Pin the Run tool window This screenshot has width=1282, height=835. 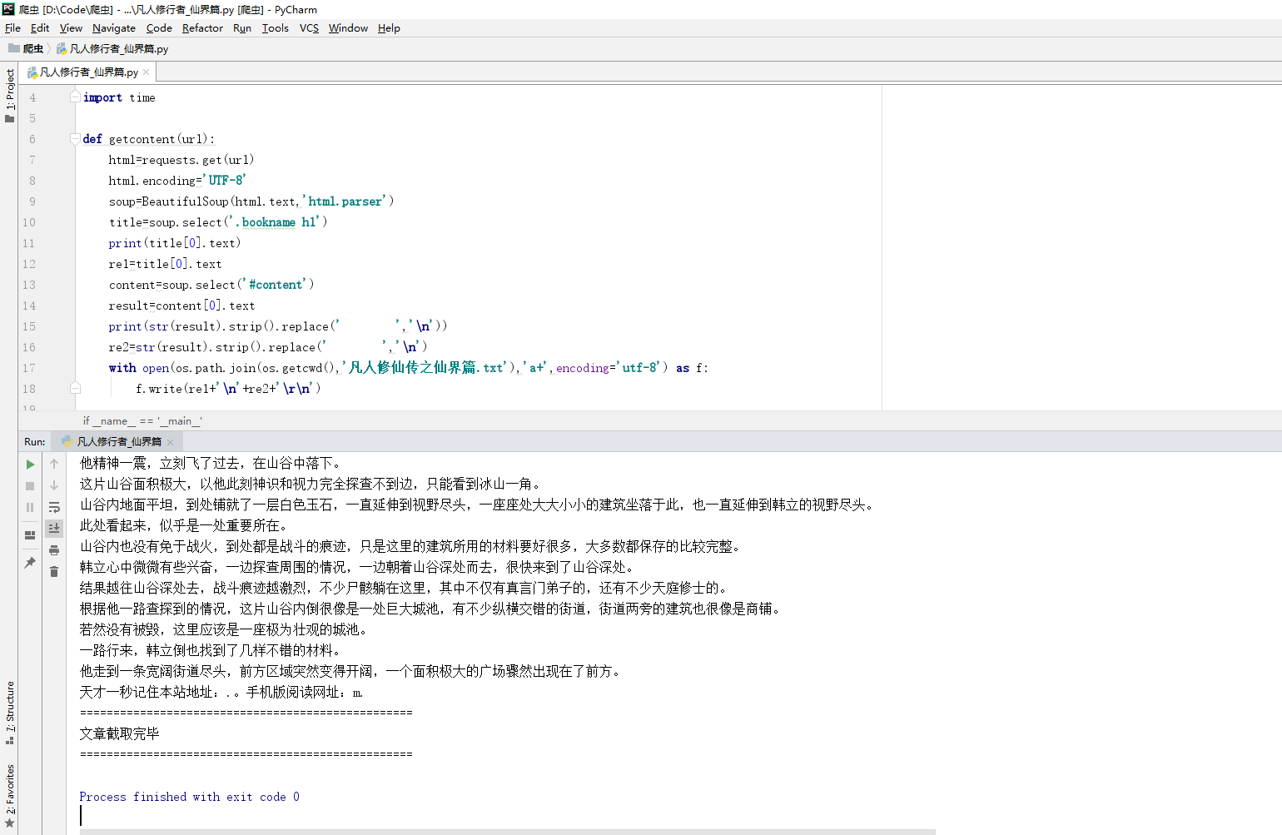(x=29, y=560)
